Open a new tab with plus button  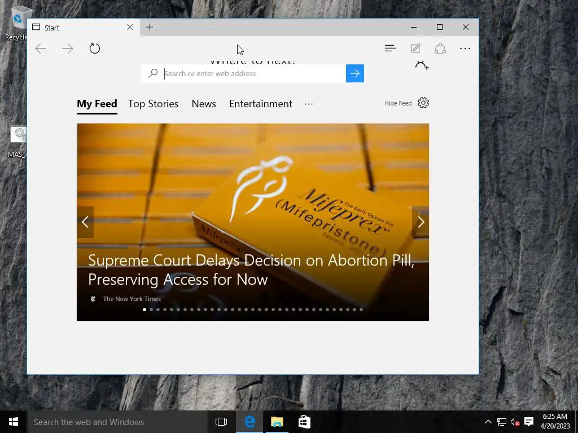[149, 27]
